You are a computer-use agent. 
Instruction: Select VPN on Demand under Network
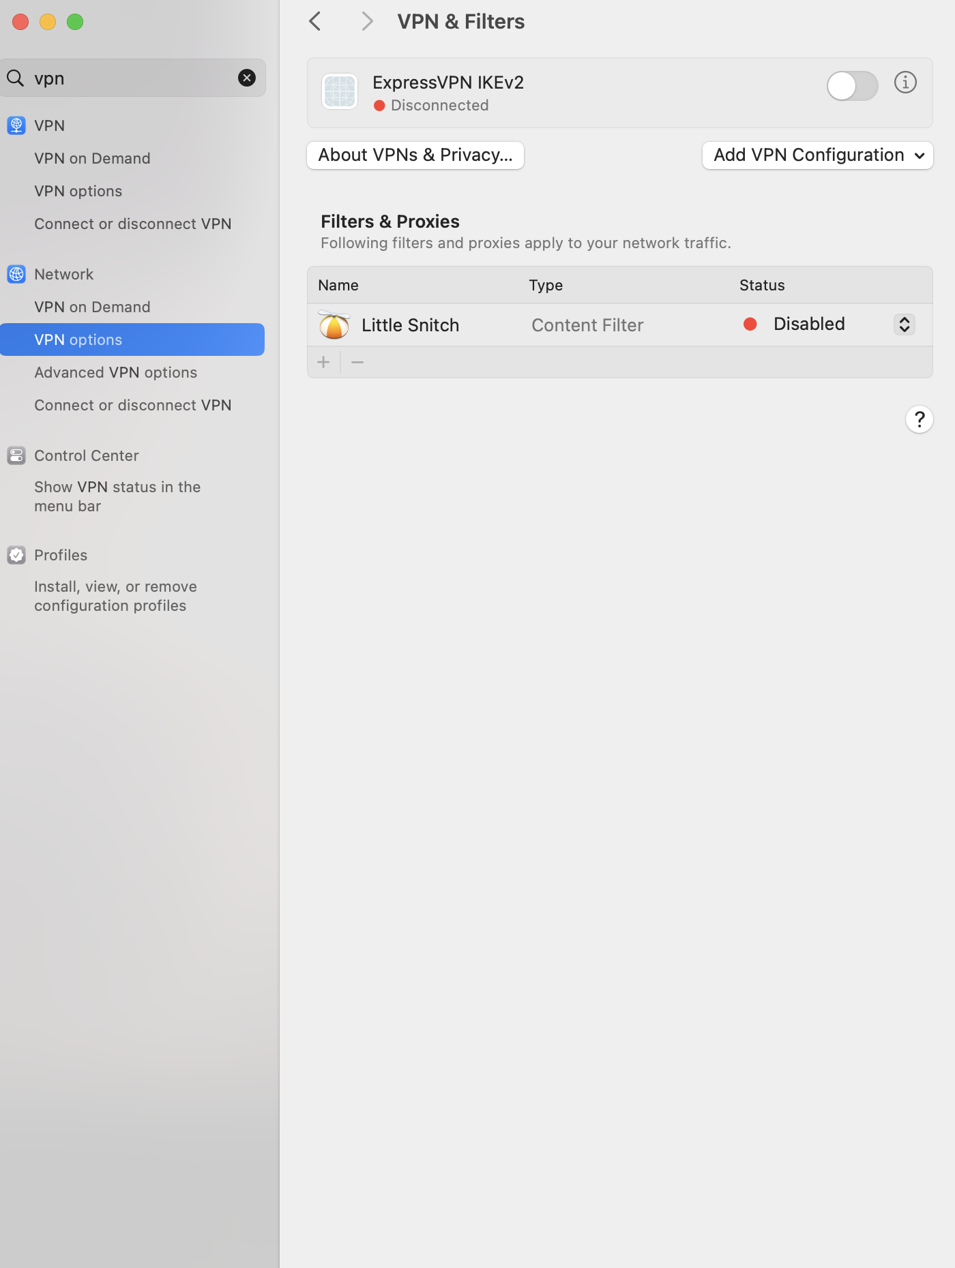click(x=92, y=307)
